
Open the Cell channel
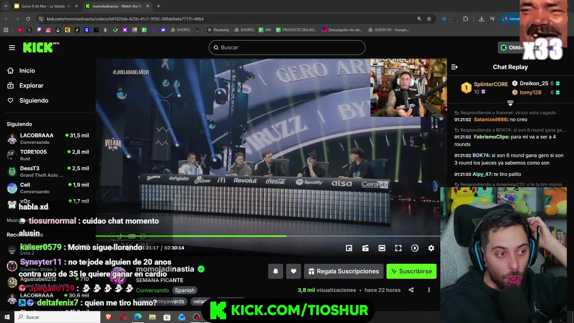(x=48, y=188)
